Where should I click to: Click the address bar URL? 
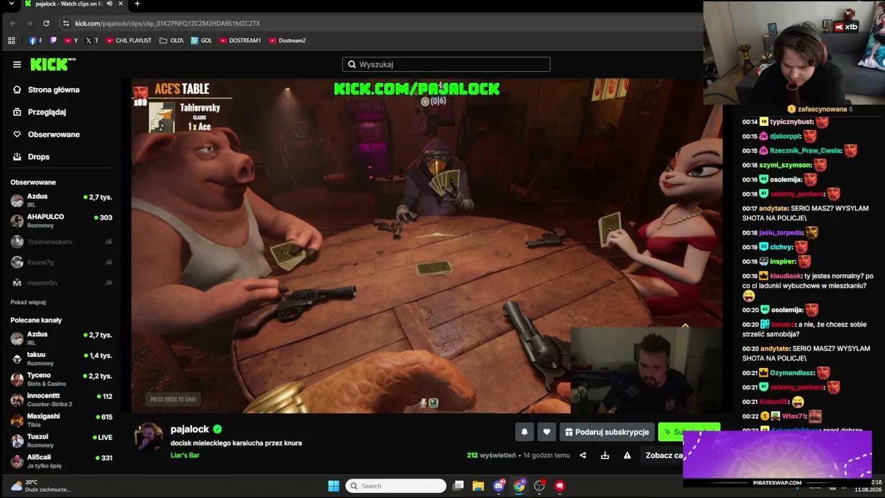168,24
